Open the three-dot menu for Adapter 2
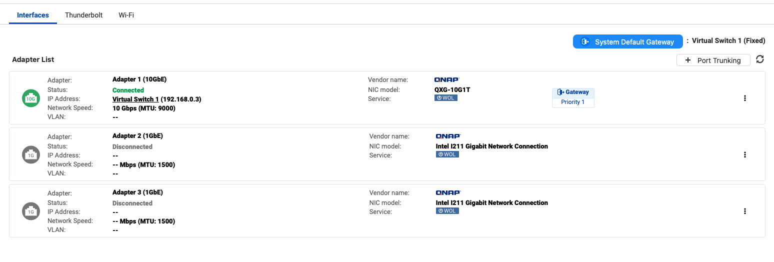Screen dimensions: 774x262 (x=745, y=154)
